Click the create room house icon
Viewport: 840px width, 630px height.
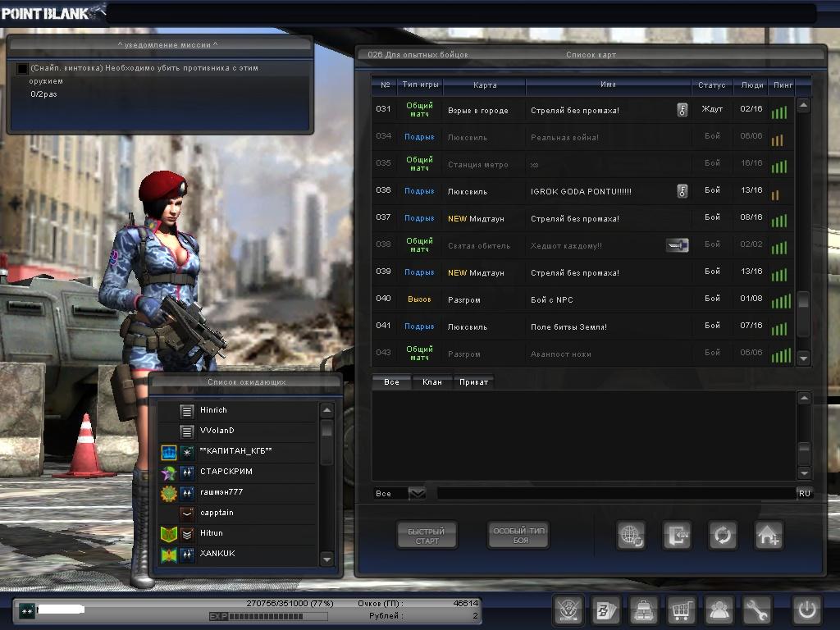pyautogui.click(x=768, y=536)
